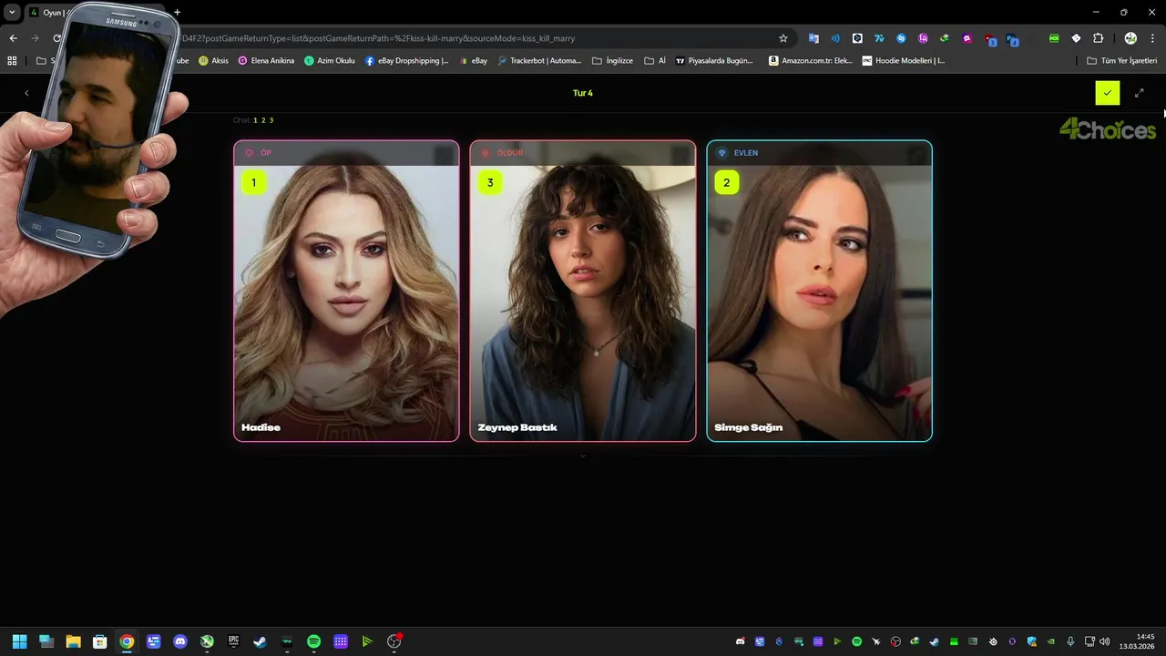This screenshot has height=656, width=1166.
Task: Open the eBay Dropshipping bookmark
Action: 407,60
